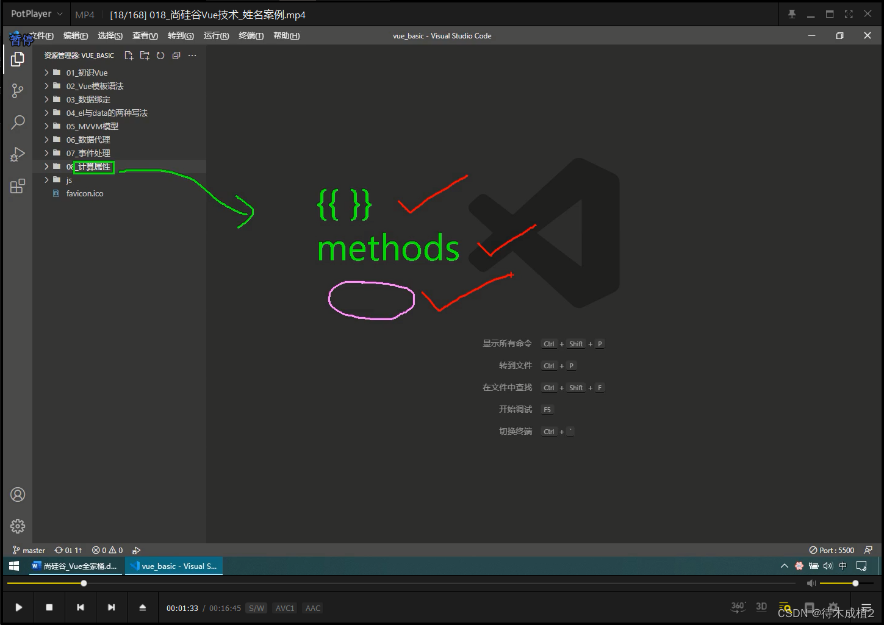Expand the 06_数据代理 folder
This screenshot has width=884, height=625.
[119, 140]
